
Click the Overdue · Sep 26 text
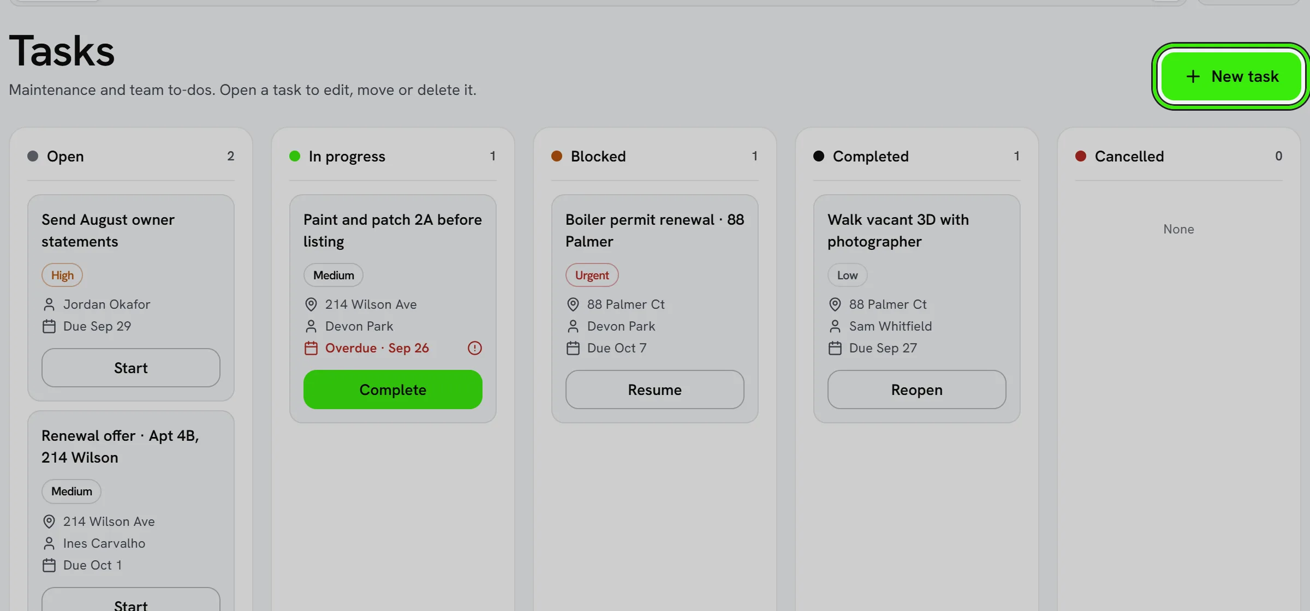[377, 348]
